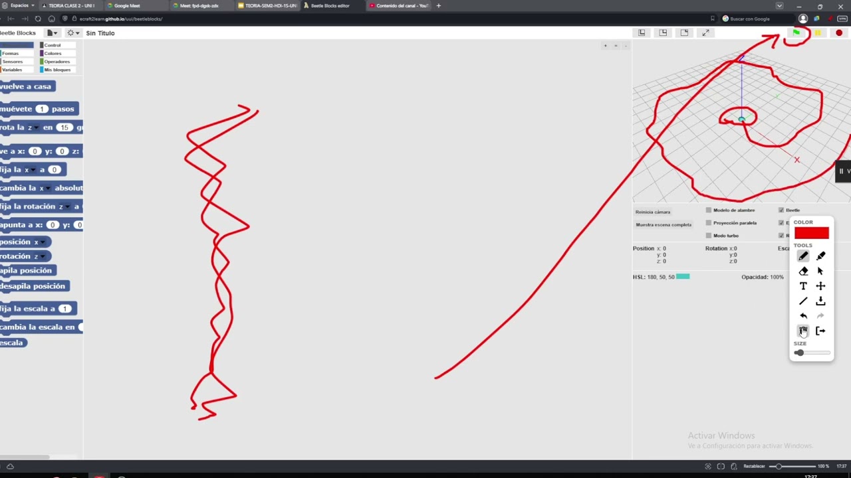This screenshot has height=478, width=851.
Task: Choose the eraser tool
Action: (x=803, y=271)
